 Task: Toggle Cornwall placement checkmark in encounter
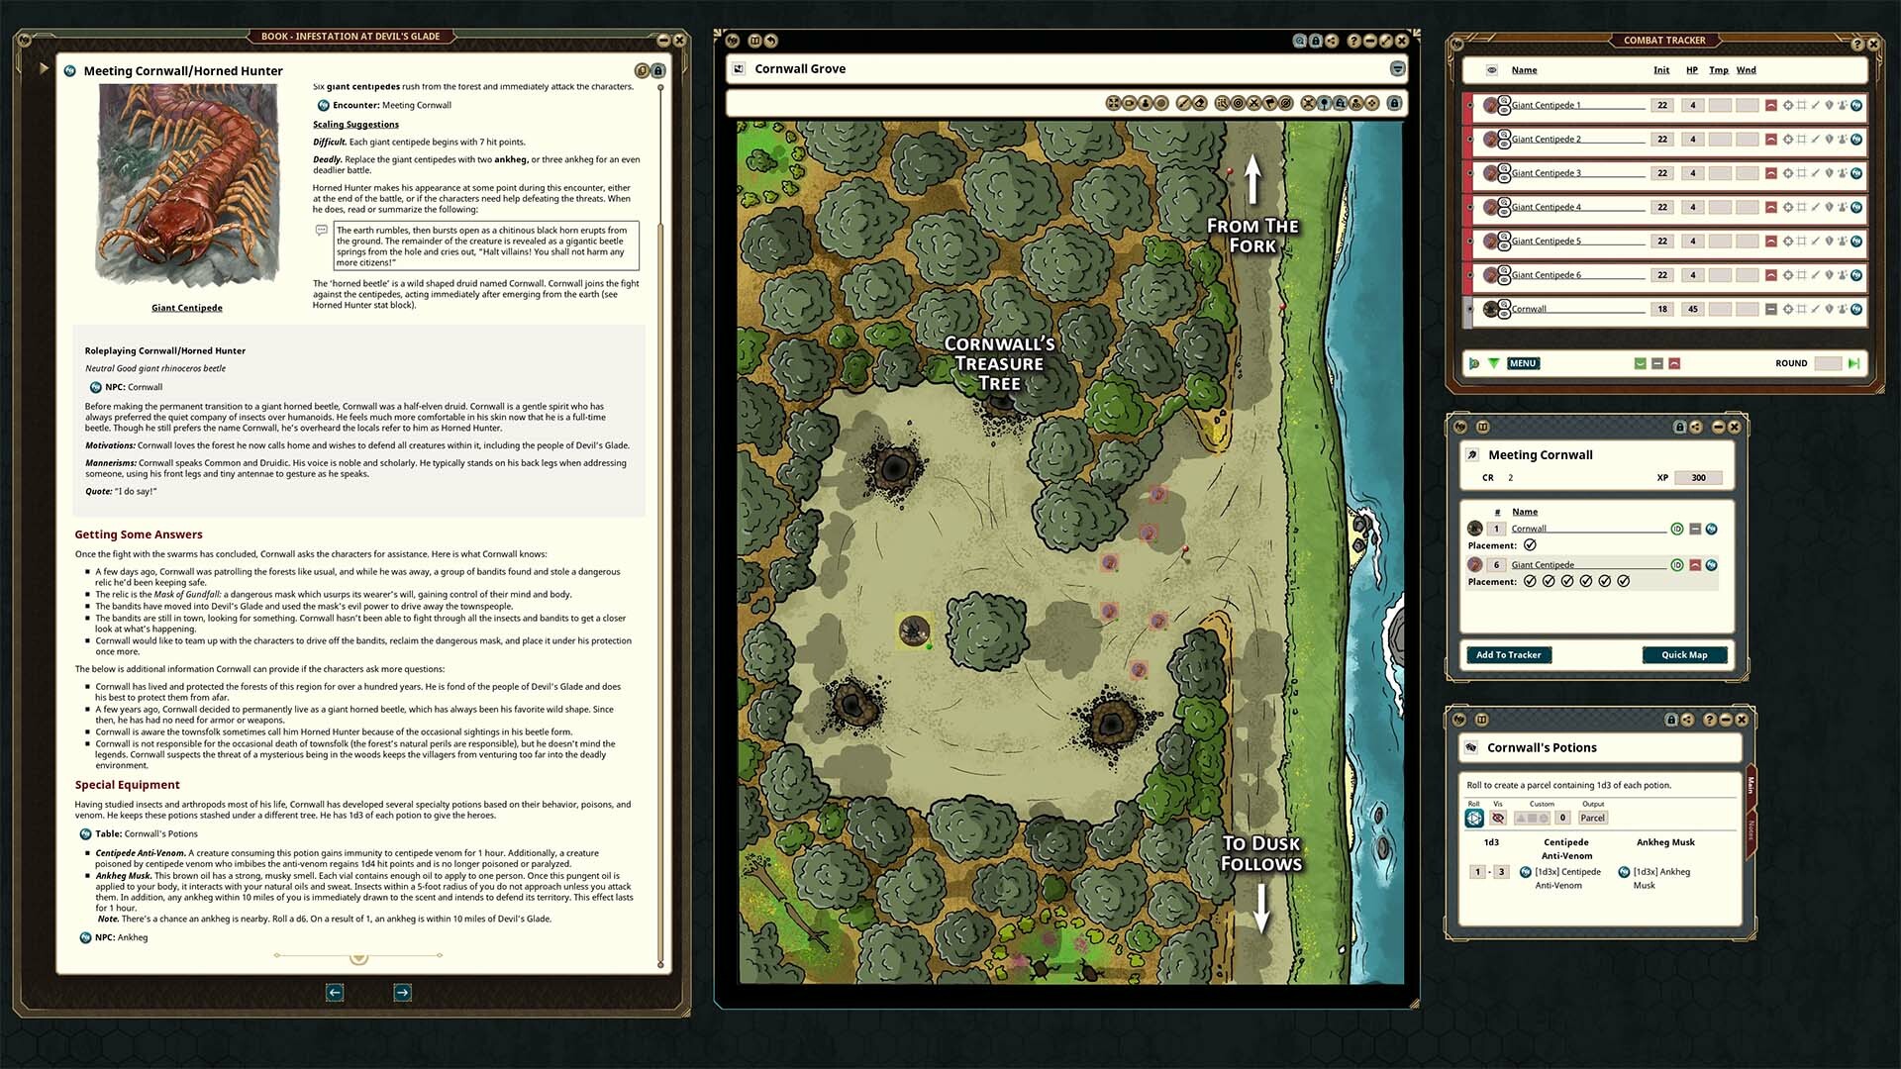coord(1530,545)
